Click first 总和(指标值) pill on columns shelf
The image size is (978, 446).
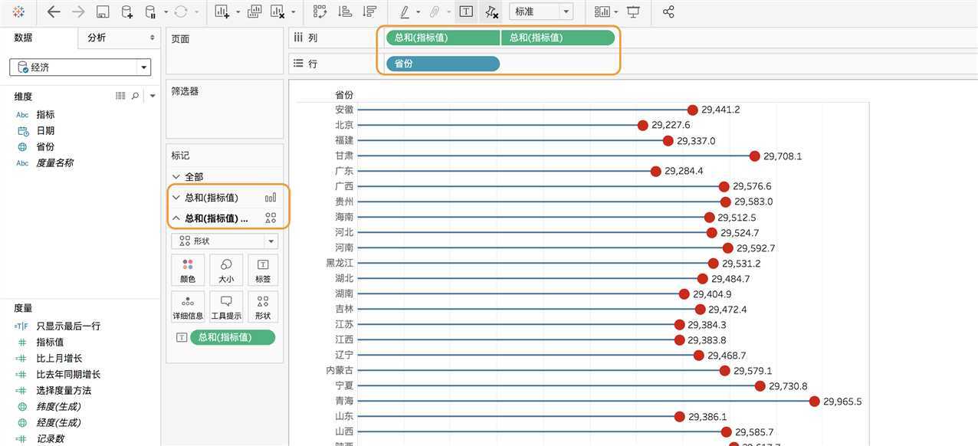click(443, 38)
